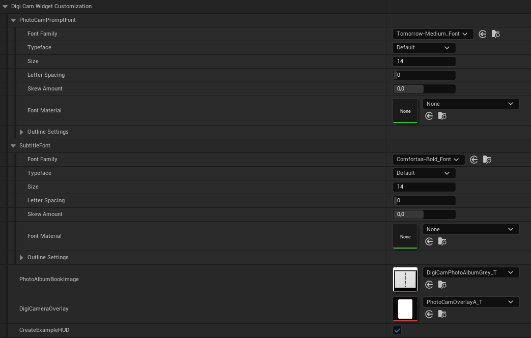Click the PhotoAlbumBookImage texture thumbnail
Viewport: 531px width, 338px height.
[x=405, y=280]
